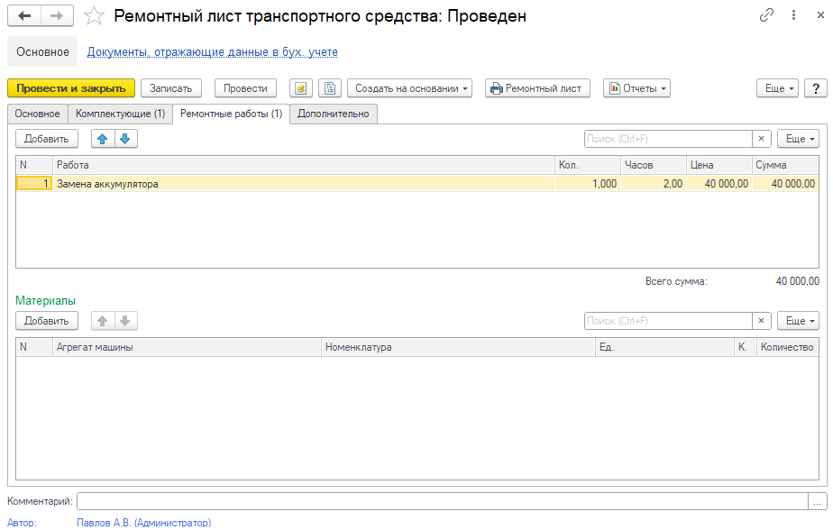Screen dimensions: 833x530
Task: Clear the repair works search field
Action: (x=762, y=139)
